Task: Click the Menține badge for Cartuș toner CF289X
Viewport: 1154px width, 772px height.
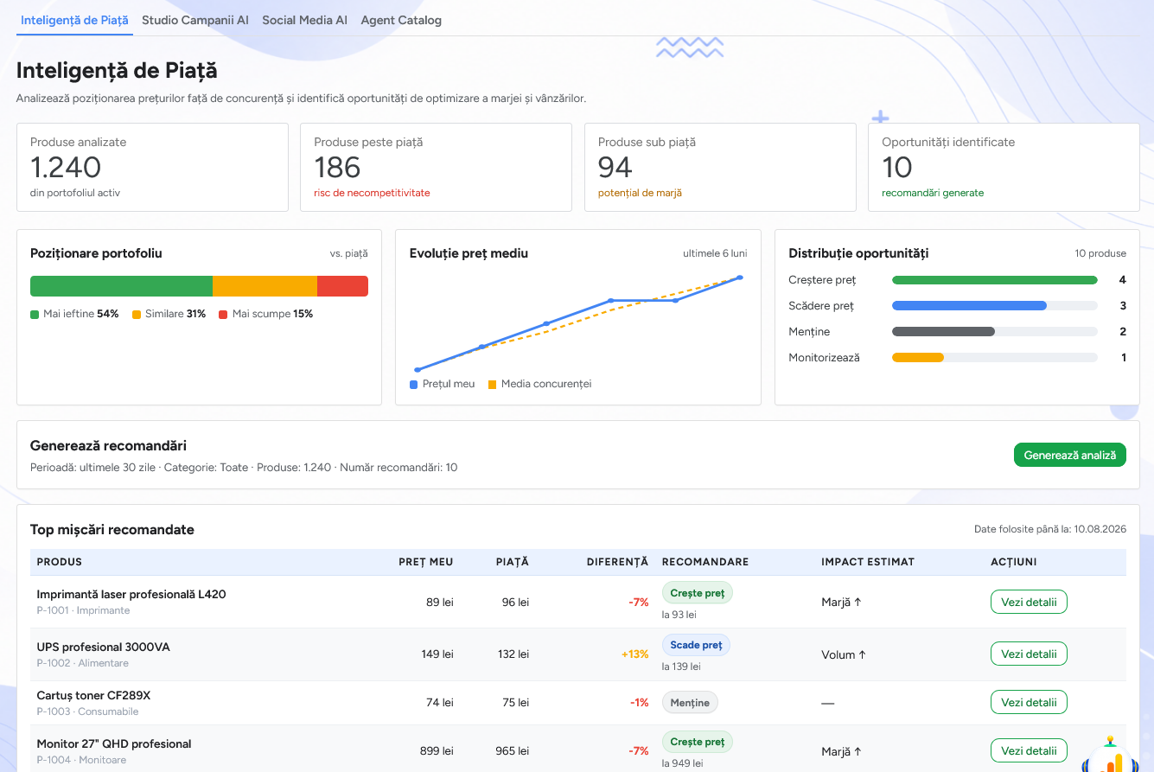Action: point(690,703)
